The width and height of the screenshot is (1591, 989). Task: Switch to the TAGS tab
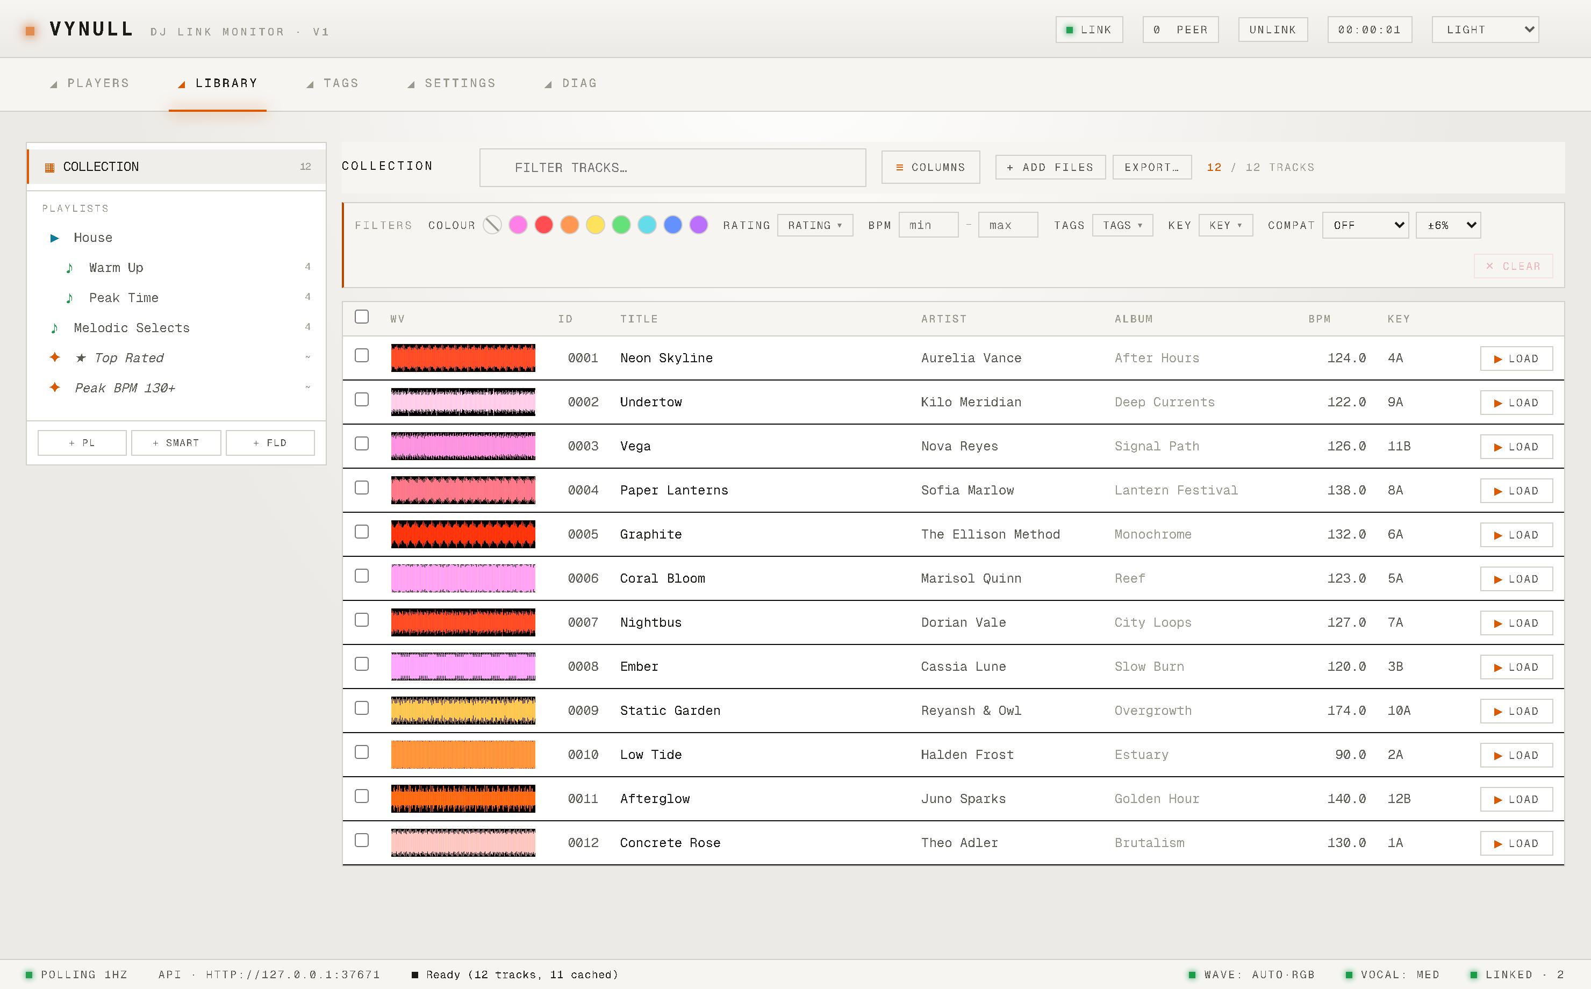point(333,84)
